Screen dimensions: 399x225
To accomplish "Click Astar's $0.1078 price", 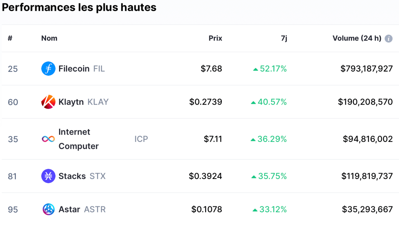I will [207, 209].
